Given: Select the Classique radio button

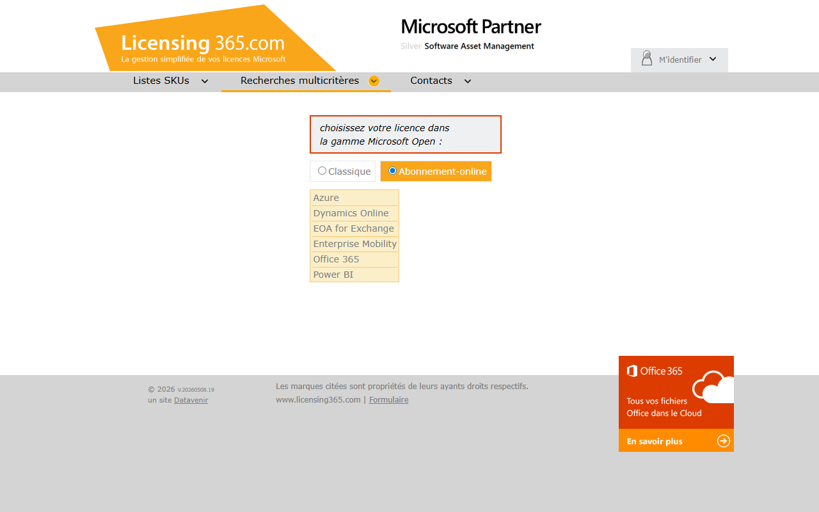Looking at the screenshot, I should (322, 171).
